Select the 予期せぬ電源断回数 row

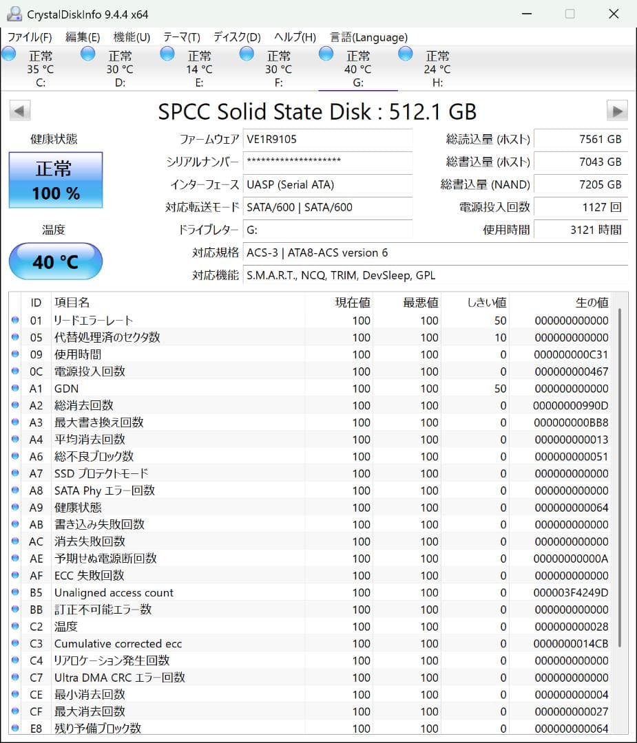coord(311,558)
